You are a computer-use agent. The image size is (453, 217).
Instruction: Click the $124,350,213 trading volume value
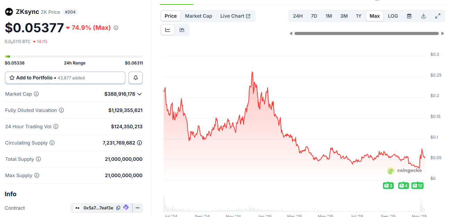click(x=127, y=127)
